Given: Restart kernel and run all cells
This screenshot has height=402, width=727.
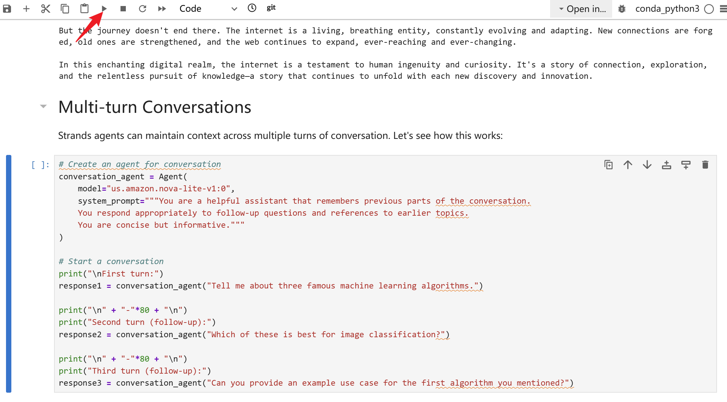Looking at the screenshot, I should coord(162,9).
